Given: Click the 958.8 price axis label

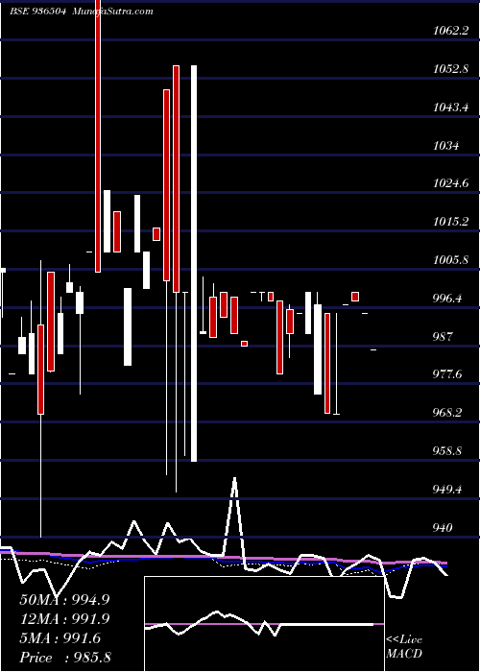Looking at the screenshot, I should 447,451.
